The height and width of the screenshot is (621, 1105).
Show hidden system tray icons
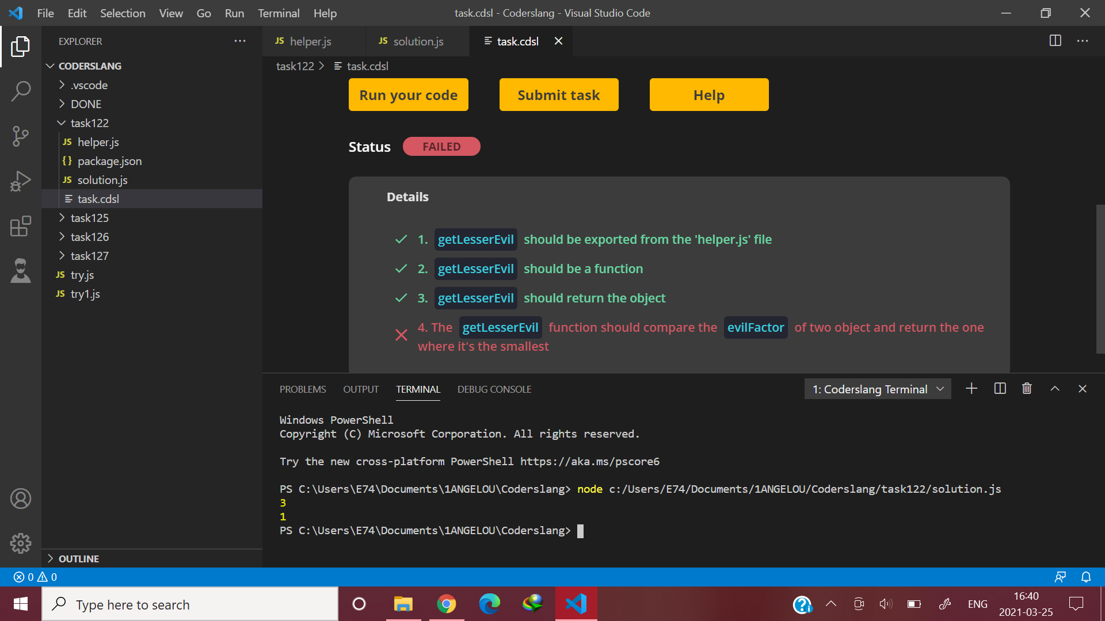[831, 604]
